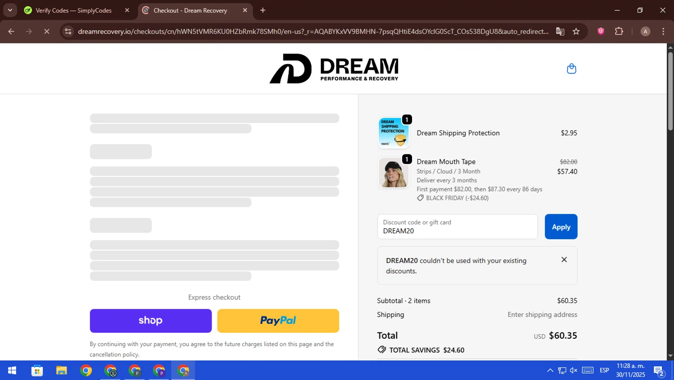Switch to the Verify Codes — SimplyCodes tab
The width and height of the screenshot is (674, 380).
[x=74, y=10]
